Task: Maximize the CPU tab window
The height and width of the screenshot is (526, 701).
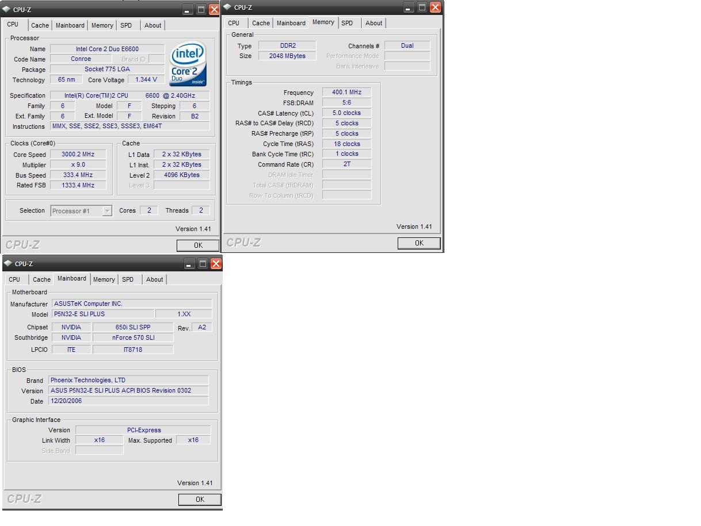Action: (x=201, y=10)
